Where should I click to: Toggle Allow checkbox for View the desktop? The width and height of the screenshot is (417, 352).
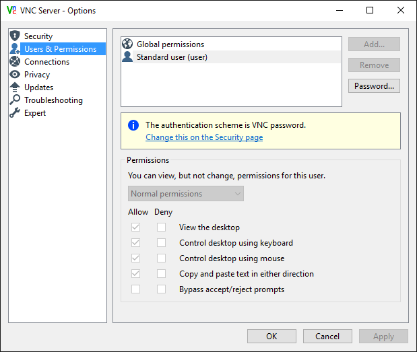[x=136, y=227]
